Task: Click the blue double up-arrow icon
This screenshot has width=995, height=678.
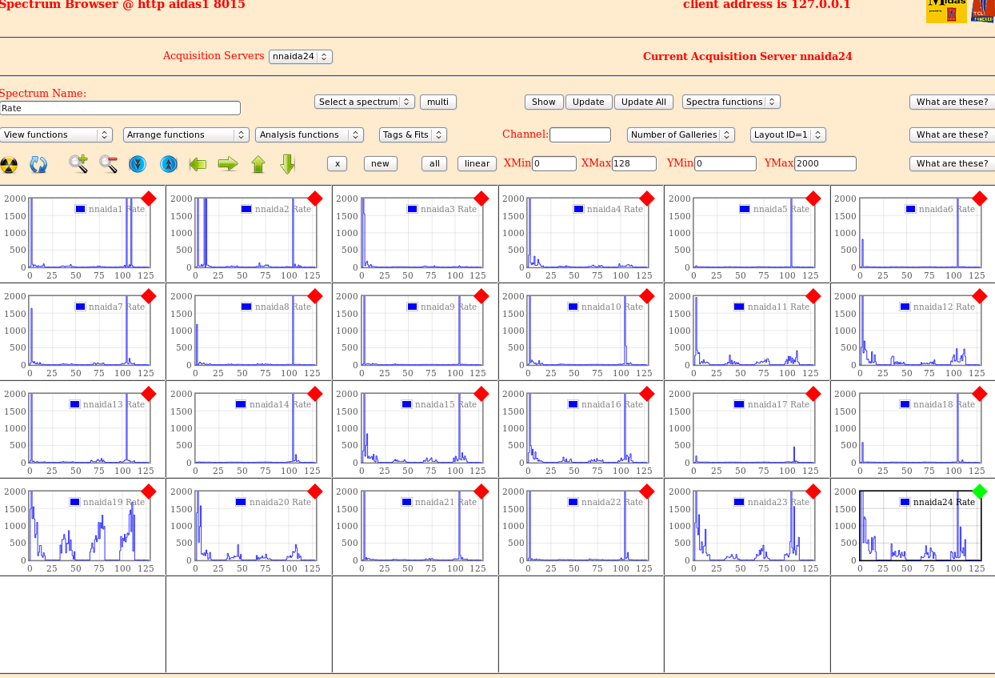Action: coord(168,164)
